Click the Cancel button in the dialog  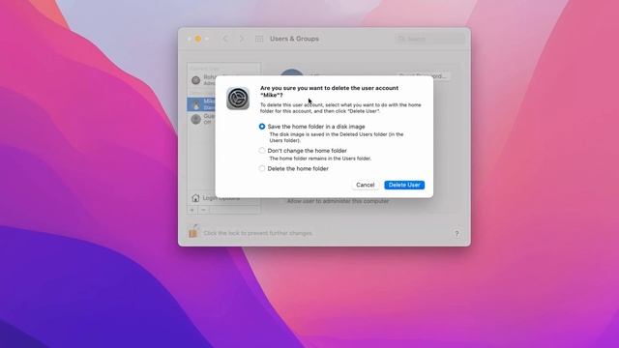pos(366,185)
